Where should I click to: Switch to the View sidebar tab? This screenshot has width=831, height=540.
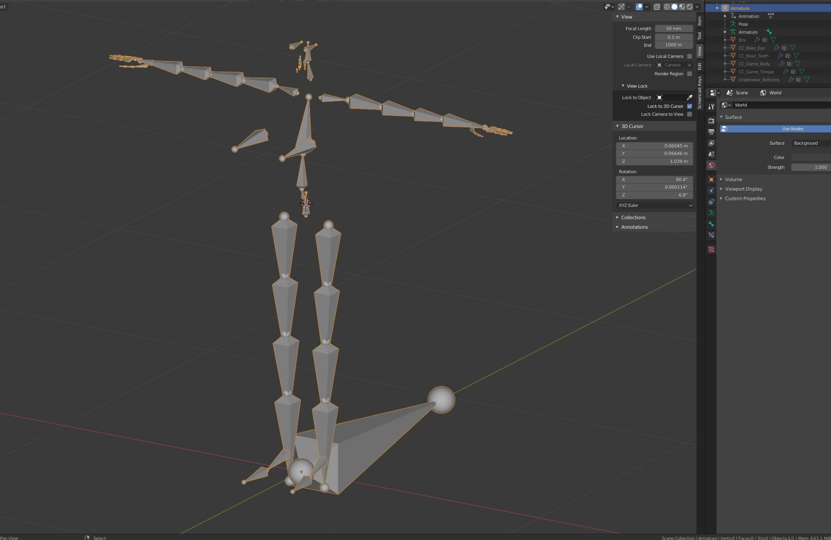(700, 51)
